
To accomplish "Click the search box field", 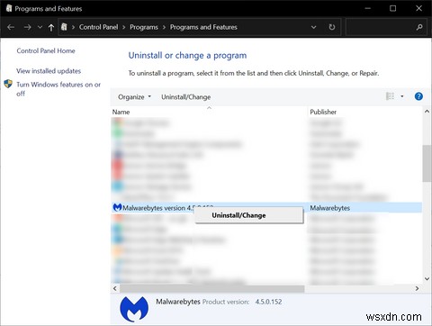I will click(x=386, y=27).
